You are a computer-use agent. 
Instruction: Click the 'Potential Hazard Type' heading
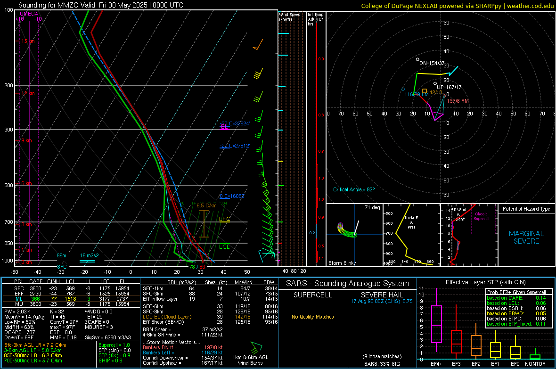526,209
